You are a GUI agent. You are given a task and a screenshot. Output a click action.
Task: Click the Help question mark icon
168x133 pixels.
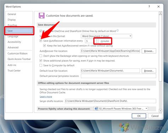coord(149,6)
